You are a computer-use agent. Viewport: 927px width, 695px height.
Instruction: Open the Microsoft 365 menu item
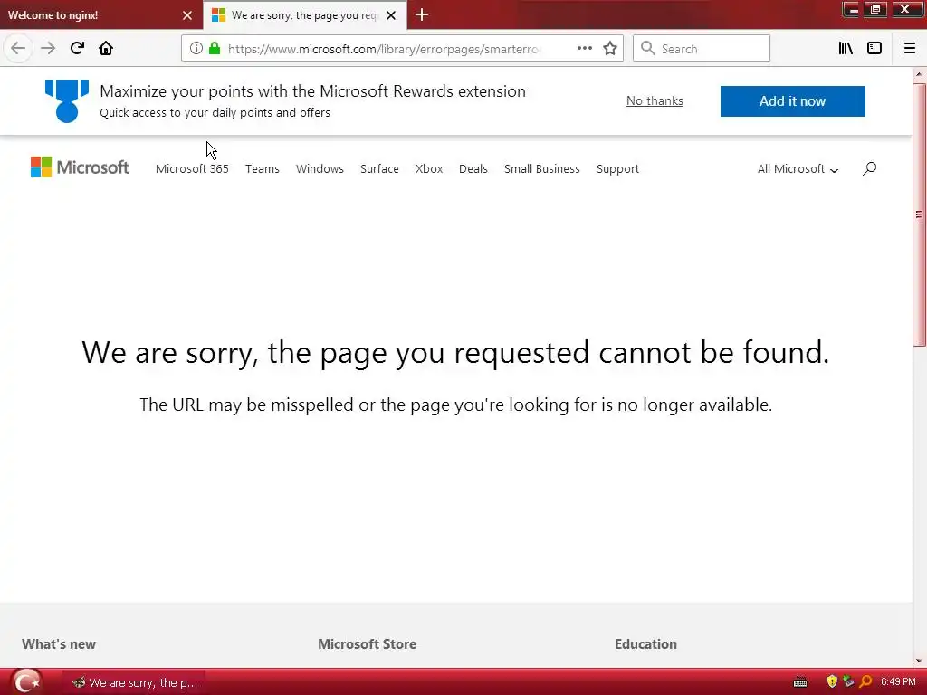pos(192,169)
